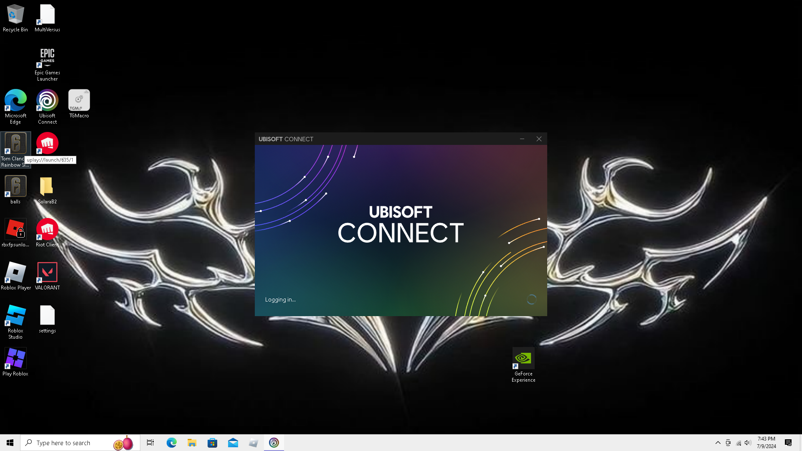Image resolution: width=802 pixels, height=451 pixels.
Task: Click the Windows Start button
Action: (x=10, y=443)
